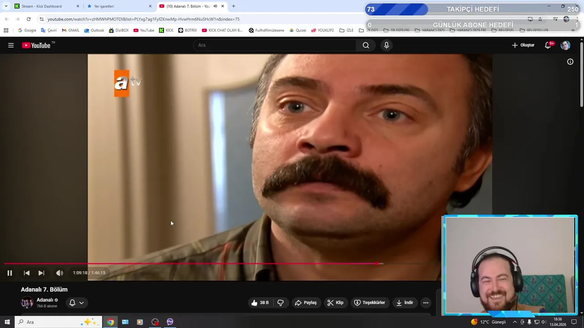Focus the YouTube Ara search field
584x328 pixels.
(275, 45)
